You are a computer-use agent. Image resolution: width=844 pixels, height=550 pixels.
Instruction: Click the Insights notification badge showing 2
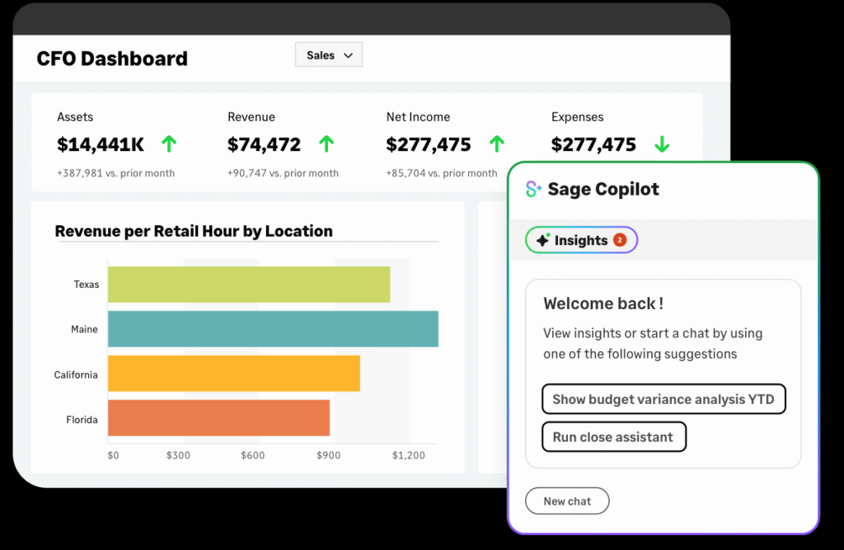[620, 240]
